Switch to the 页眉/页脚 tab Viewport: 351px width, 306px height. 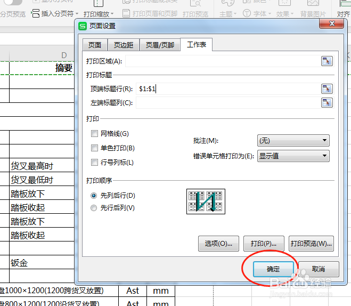click(160, 45)
